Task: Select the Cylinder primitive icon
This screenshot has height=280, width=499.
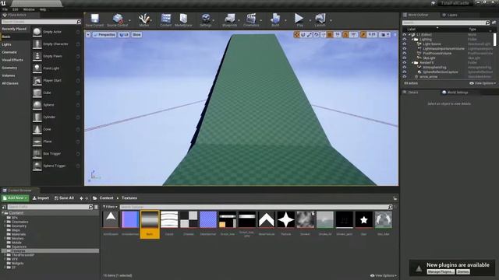Action: click(37, 117)
